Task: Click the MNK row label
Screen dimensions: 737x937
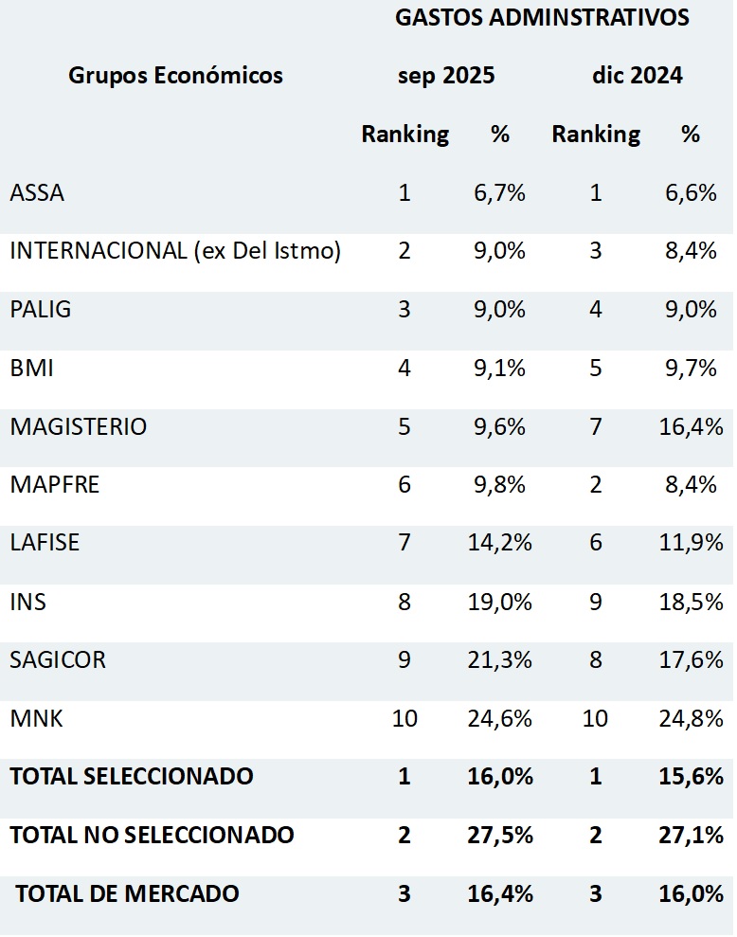Action: pyautogui.click(x=36, y=719)
